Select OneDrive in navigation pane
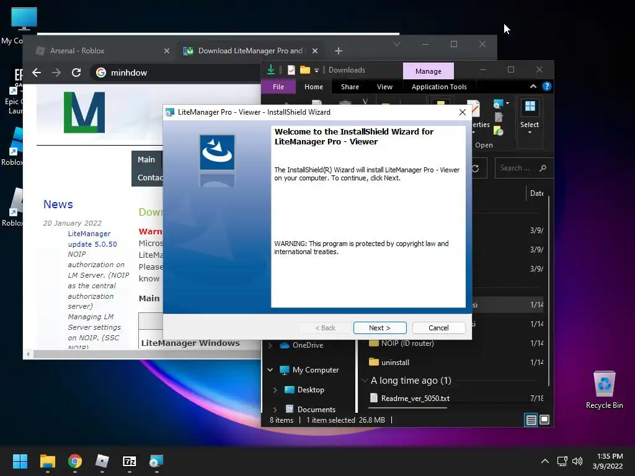The width and height of the screenshot is (635, 476). pyautogui.click(x=308, y=345)
